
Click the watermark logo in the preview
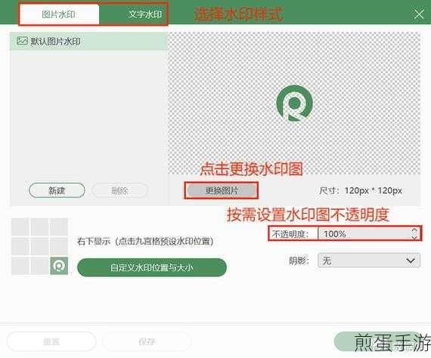pos(294,103)
